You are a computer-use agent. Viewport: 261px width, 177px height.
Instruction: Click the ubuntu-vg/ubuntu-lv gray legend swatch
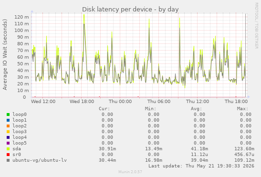coord(8,160)
